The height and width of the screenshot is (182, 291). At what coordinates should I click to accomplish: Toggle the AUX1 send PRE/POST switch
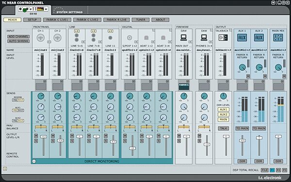[18, 111]
